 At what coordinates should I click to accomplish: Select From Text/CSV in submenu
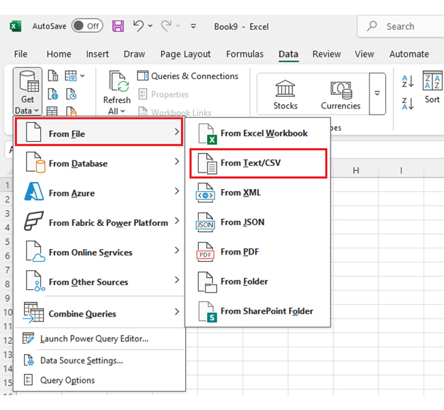click(x=258, y=163)
